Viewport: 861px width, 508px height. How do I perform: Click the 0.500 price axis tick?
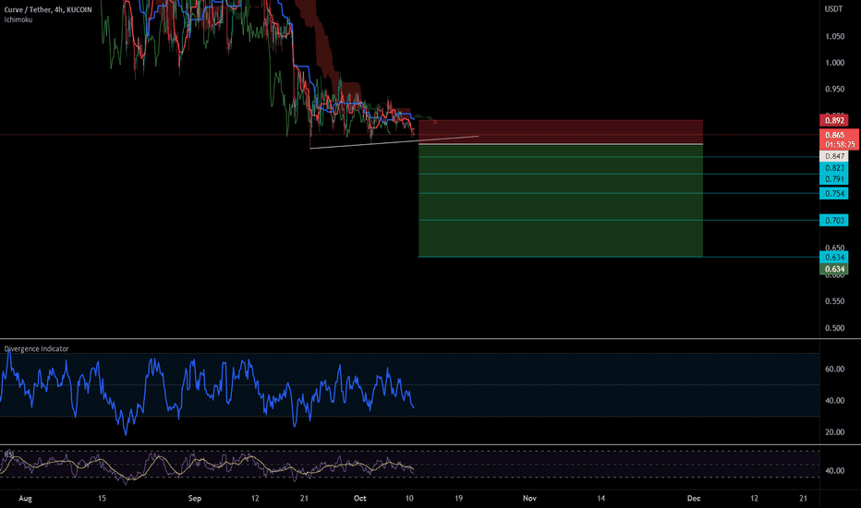[834, 328]
